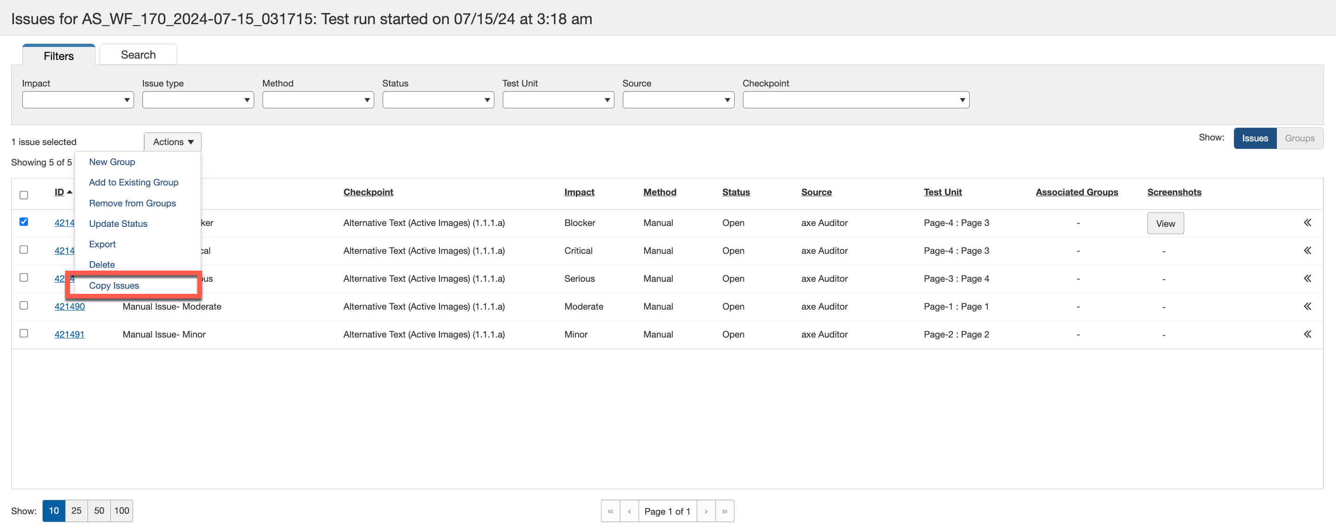Choose Copy Issues from Actions menu
This screenshot has width=1336, height=530.
pos(114,285)
